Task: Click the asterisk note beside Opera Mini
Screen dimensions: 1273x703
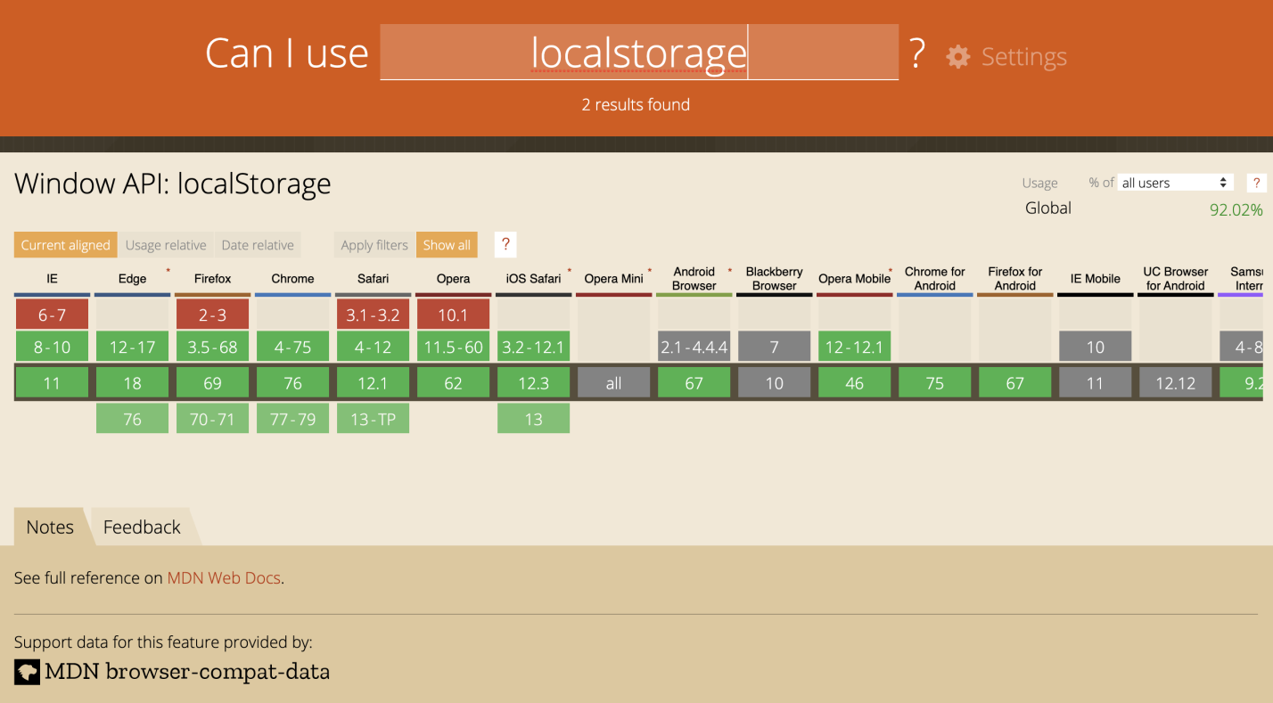Action: click(649, 268)
